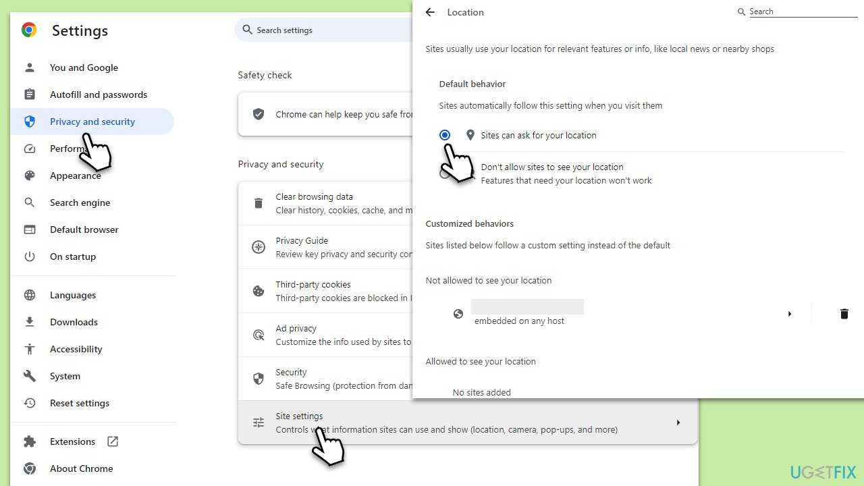Click the Search settings field
The height and width of the screenshot is (486, 864).
[323, 30]
